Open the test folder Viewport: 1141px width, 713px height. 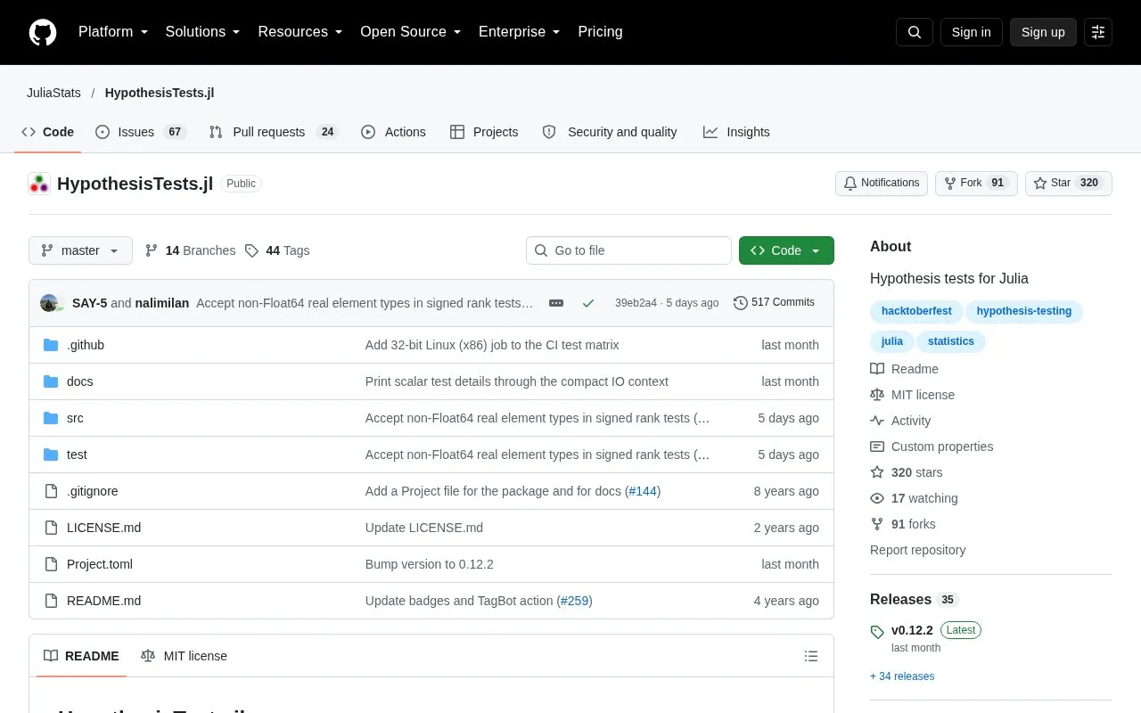coord(77,455)
